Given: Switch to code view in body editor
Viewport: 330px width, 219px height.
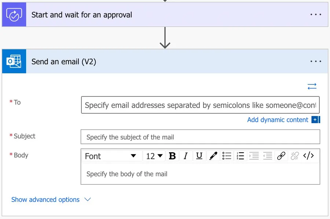Looking at the screenshot, I should pos(308,156).
